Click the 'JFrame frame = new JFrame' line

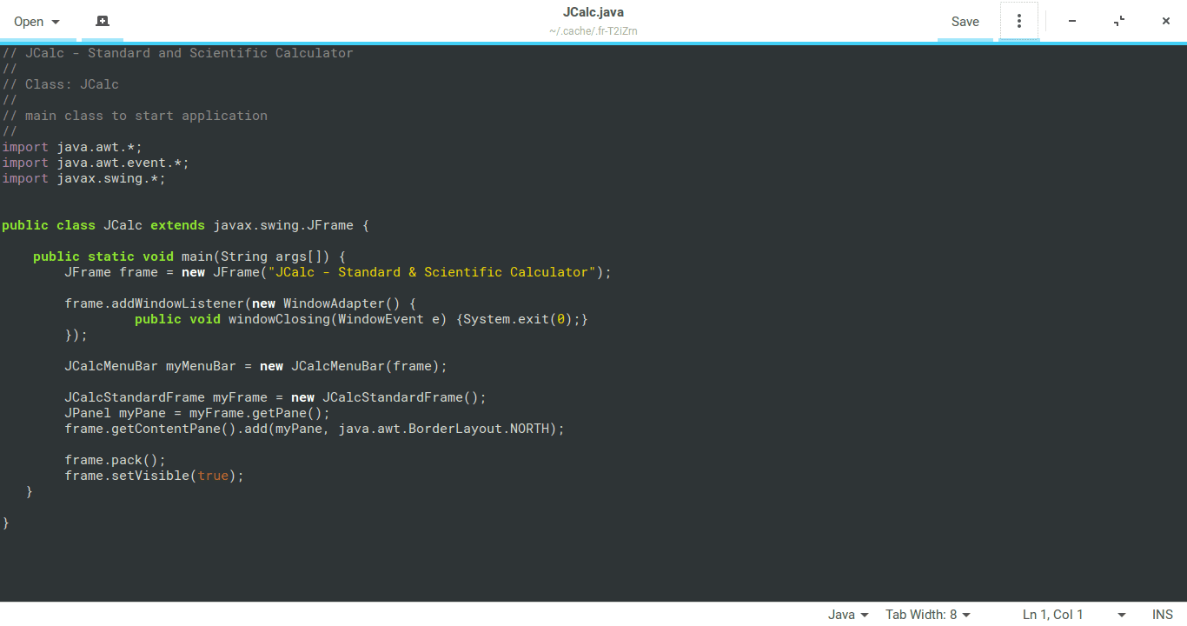point(338,272)
